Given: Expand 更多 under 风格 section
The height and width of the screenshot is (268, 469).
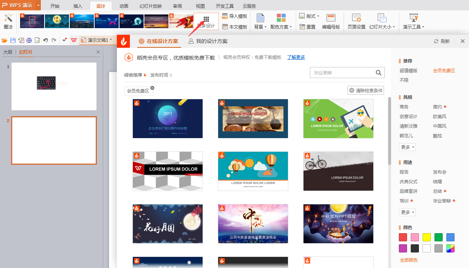Looking at the screenshot, I should coord(407,147).
